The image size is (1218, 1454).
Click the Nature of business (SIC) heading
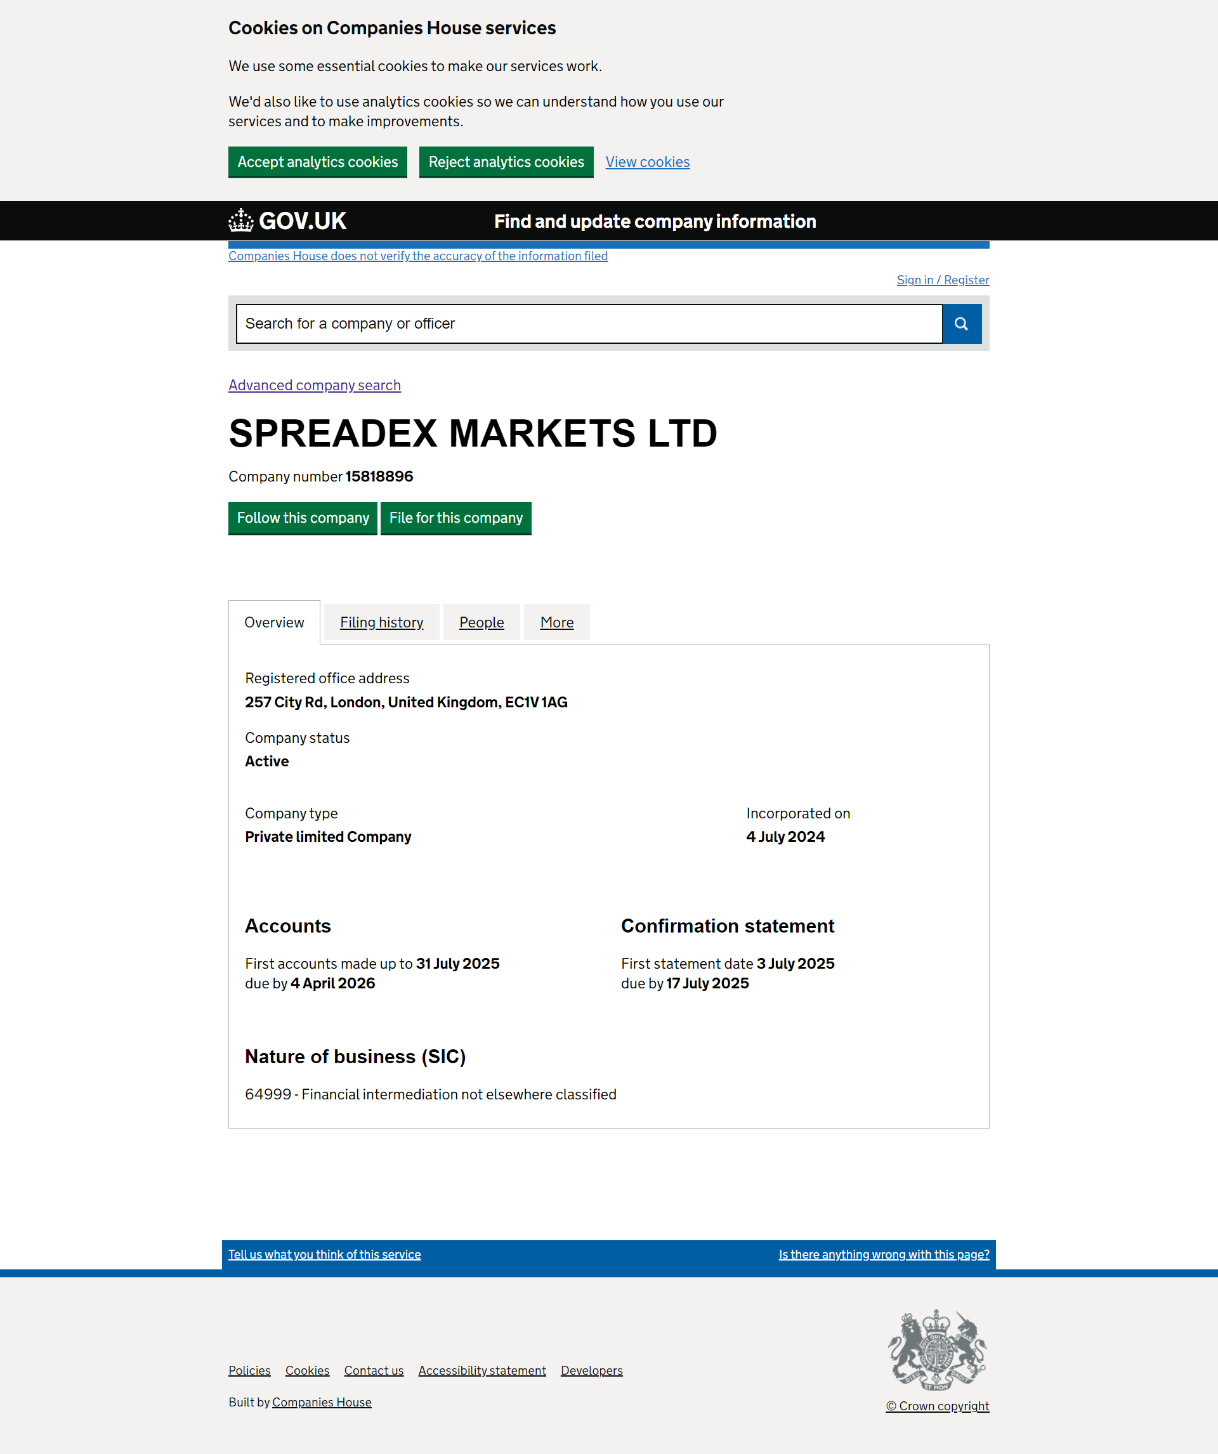pyautogui.click(x=355, y=1057)
